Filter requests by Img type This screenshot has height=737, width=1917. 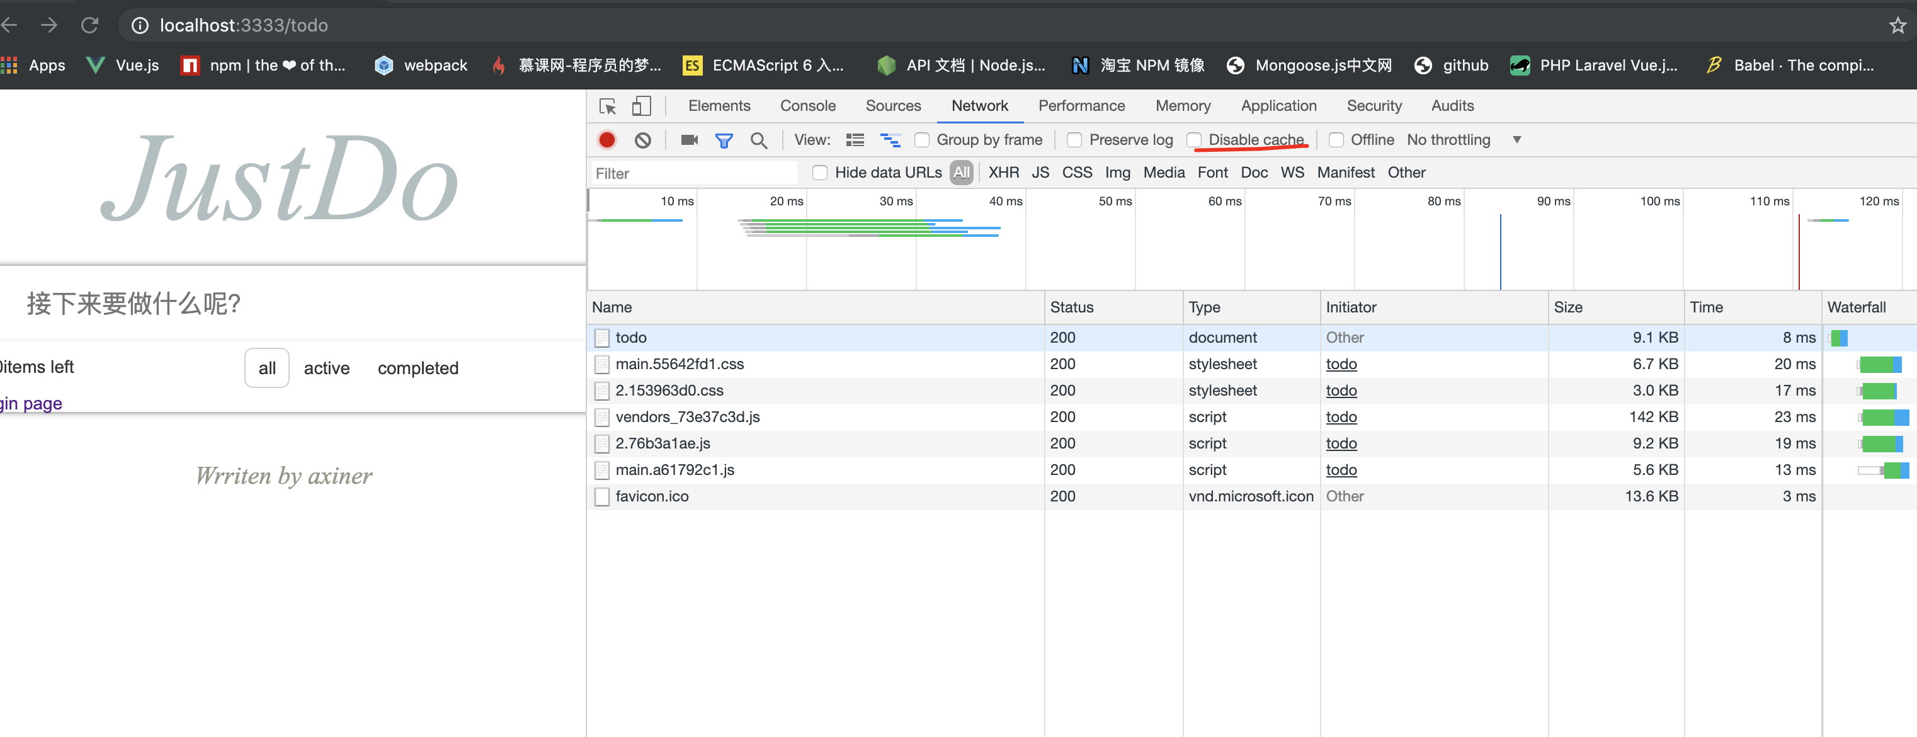pyautogui.click(x=1117, y=173)
